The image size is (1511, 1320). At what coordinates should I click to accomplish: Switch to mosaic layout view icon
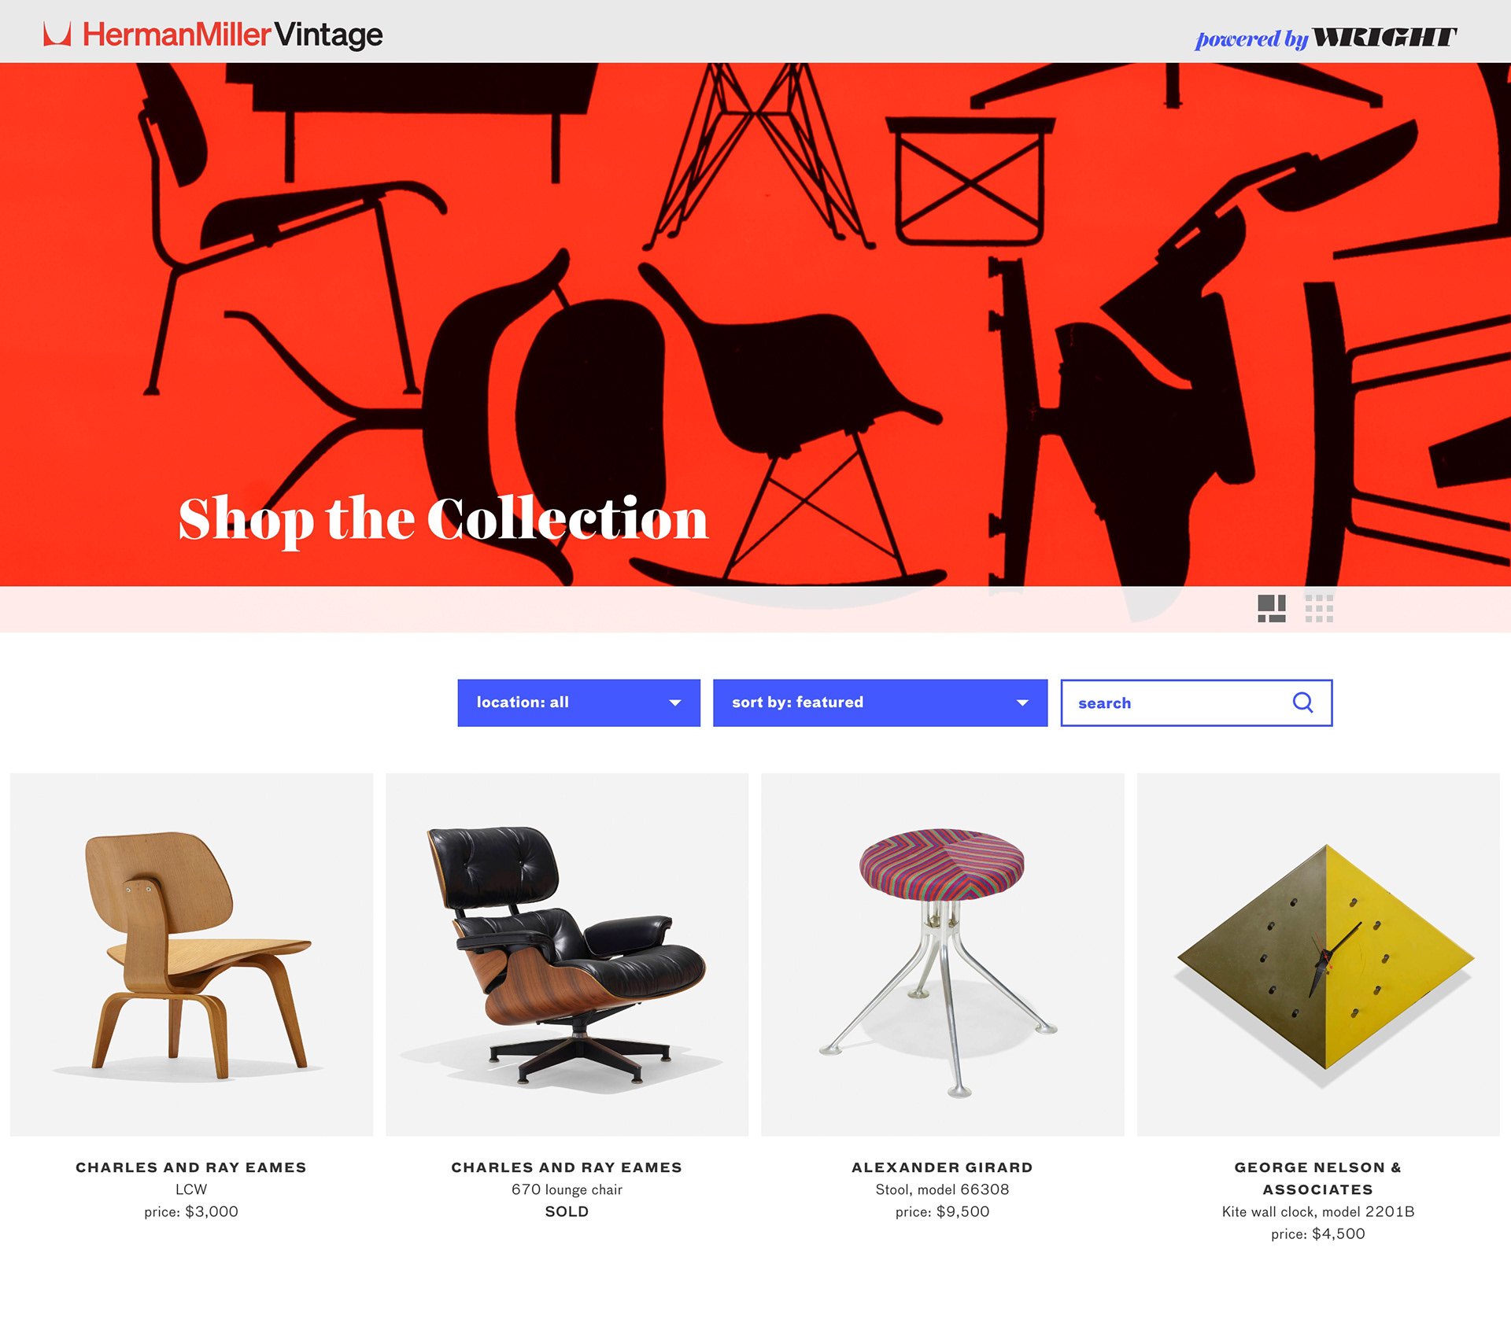point(1271,608)
